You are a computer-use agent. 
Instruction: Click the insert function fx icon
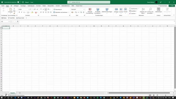(18, 21)
